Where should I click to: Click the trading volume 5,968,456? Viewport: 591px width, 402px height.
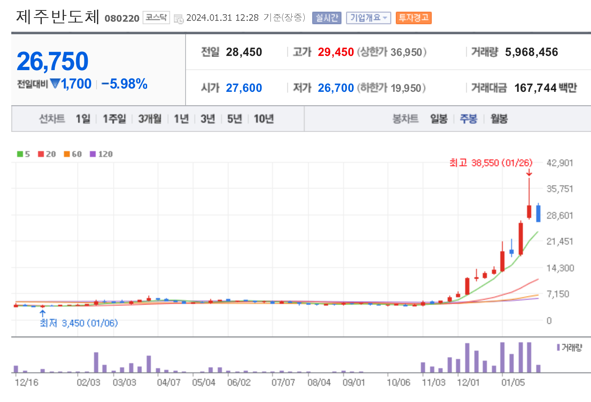pyautogui.click(x=532, y=52)
